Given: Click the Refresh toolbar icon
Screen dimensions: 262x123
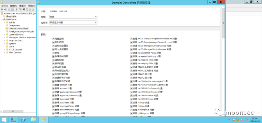Looking at the screenshot, I should click(x=30, y=9).
